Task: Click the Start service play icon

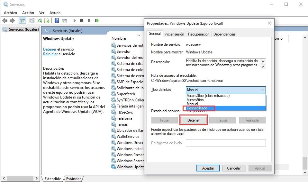Action: (x=75, y=20)
